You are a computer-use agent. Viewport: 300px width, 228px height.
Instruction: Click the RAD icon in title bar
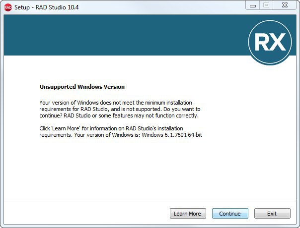tap(8, 7)
